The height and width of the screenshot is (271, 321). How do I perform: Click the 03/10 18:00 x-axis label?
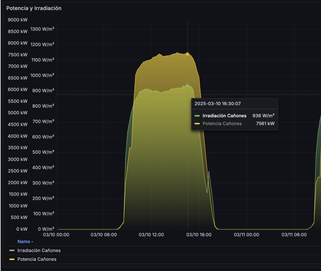(199, 235)
